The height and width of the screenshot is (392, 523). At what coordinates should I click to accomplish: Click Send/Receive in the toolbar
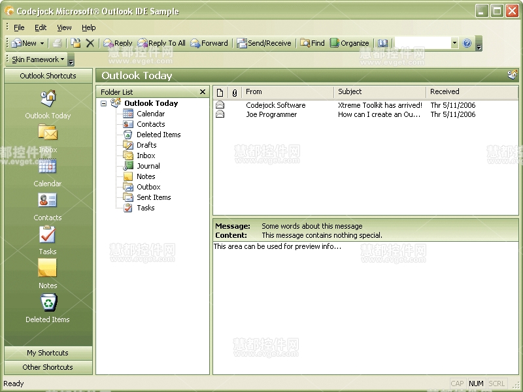click(264, 43)
